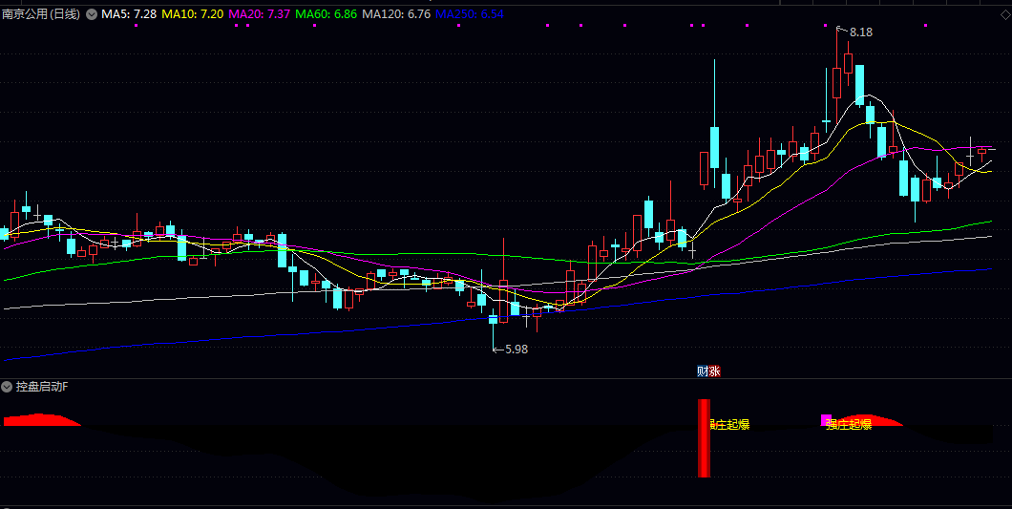Collapse the 控盘启动F indicator chevron
This screenshot has height=509, width=1012.
tap(7, 387)
